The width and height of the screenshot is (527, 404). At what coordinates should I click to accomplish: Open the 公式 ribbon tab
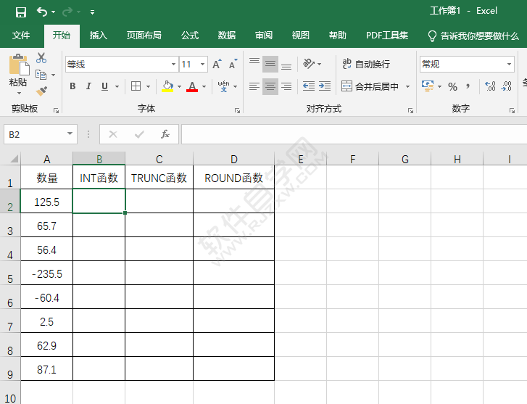190,36
